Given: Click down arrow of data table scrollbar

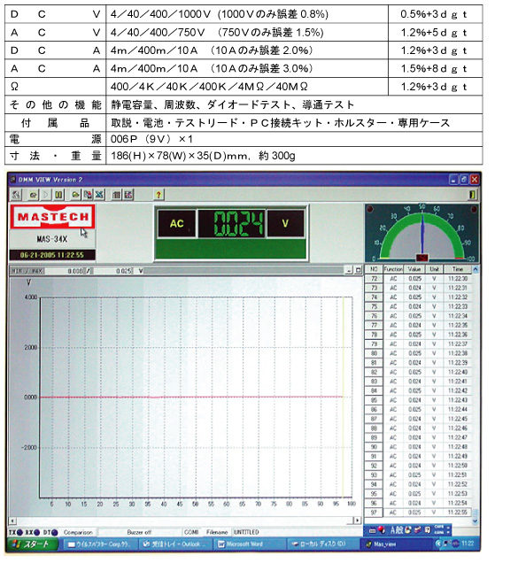Looking at the screenshot, I should coord(475,521).
